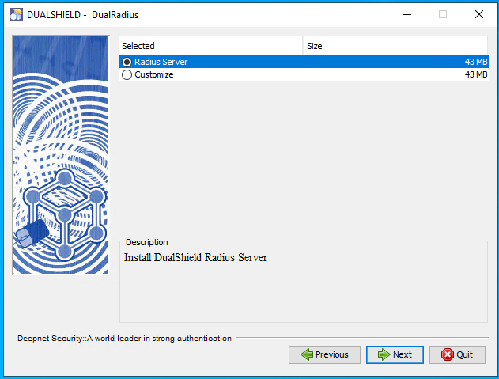The width and height of the screenshot is (499, 379).
Task: Click the disabled maximize button in title bar
Action: pos(443,15)
